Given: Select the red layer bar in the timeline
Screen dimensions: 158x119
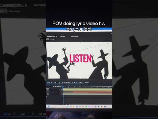Looking at the screenshot, I should pos(93,92).
